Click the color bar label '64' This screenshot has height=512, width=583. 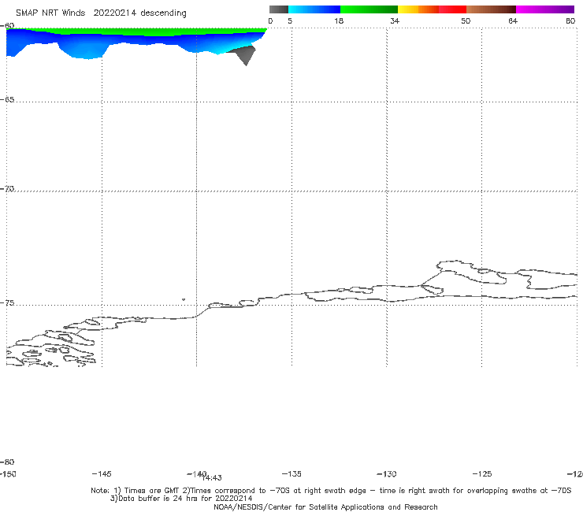[513, 20]
